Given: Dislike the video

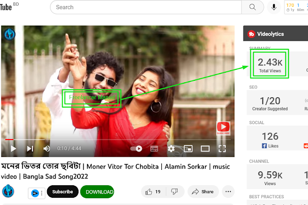Looking at the screenshot, I should pyautogui.click(x=174, y=192).
